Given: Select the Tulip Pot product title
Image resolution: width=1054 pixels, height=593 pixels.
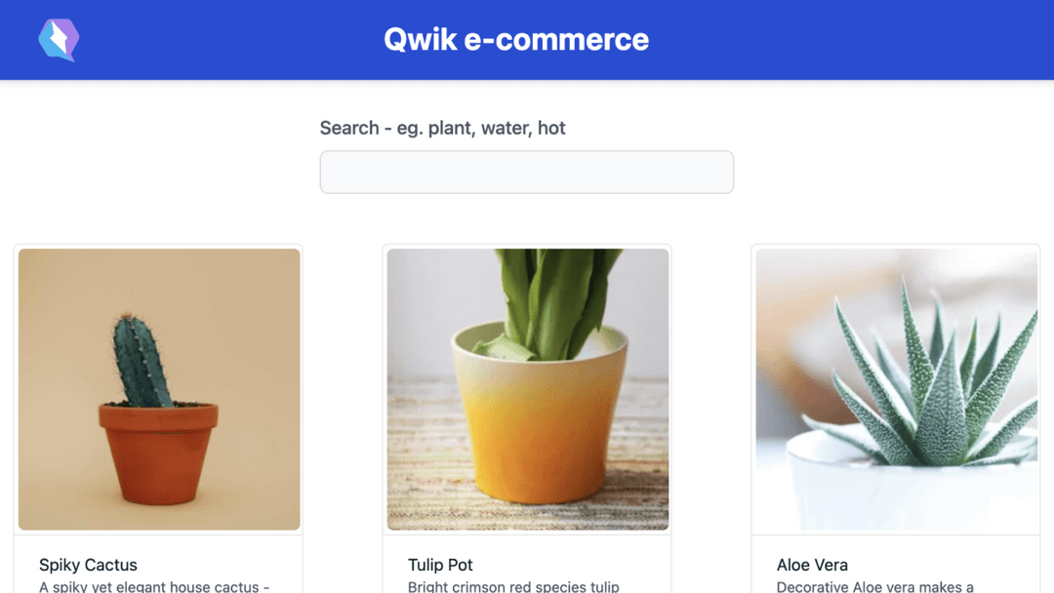Looking at the screenshot, I should 440,565.
